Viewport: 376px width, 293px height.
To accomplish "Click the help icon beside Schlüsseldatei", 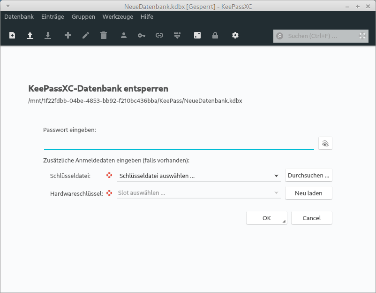I will click(109, 176).
